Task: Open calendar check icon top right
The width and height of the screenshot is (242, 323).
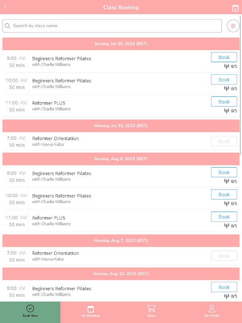Action: [236, 8]
